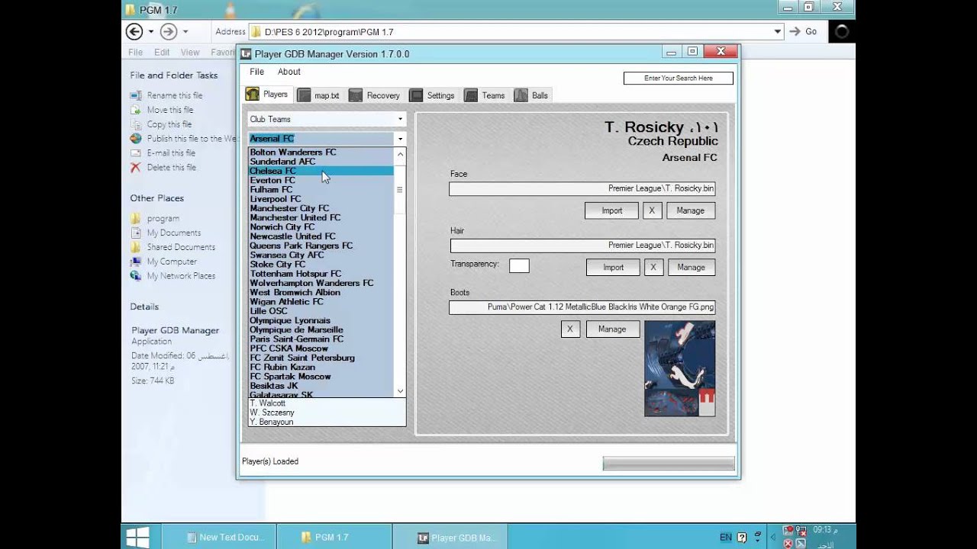Image resolution: width=977 pixels, height=549 pixels.
Task: Open the About menu
Action: (289, 72)
